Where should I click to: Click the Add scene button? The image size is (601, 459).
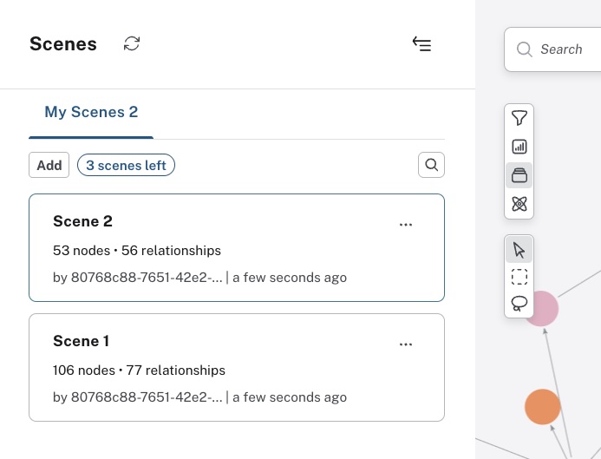coord(49,165)
